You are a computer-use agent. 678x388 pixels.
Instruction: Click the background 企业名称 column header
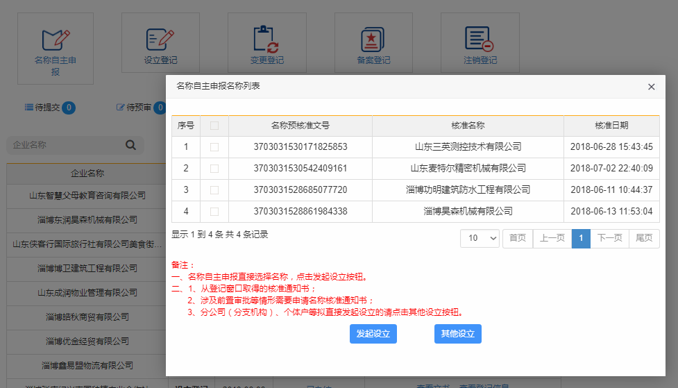[x=87, y=174]
